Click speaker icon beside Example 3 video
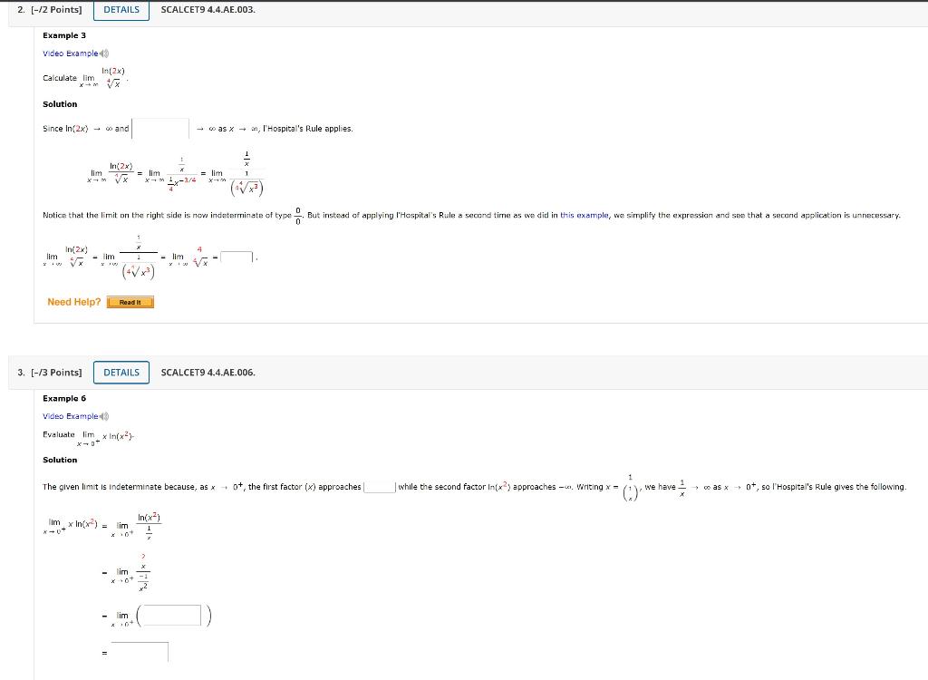The width and height of the screenshot is (928, 680). click(x=104, y=53)
